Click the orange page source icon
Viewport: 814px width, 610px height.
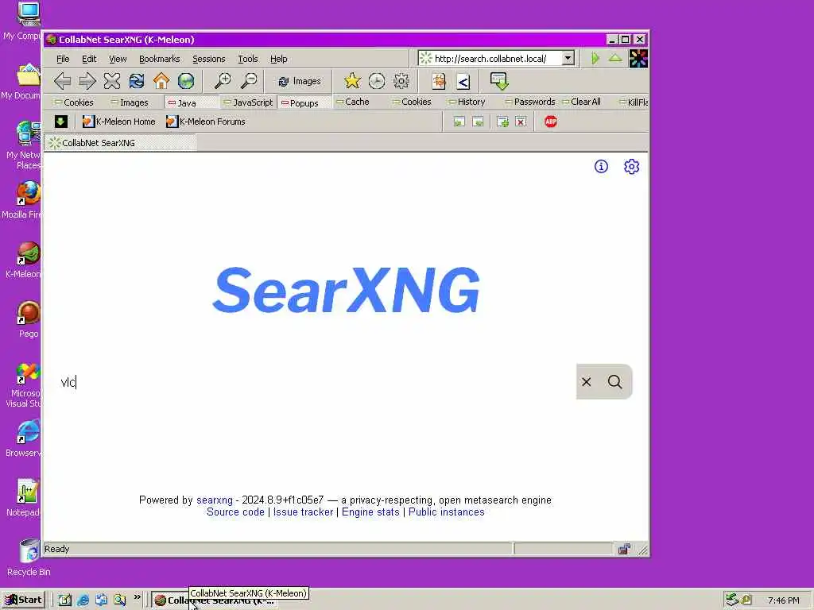point(439,81)
